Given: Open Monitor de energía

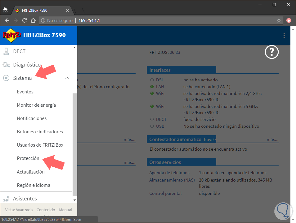Looking at the screenshot, I should point(36,105).
